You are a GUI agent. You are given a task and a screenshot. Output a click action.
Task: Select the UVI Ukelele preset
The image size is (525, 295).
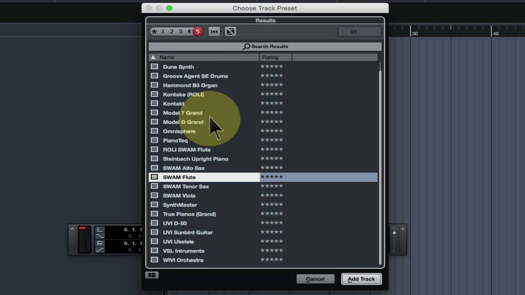click(178, 242)
